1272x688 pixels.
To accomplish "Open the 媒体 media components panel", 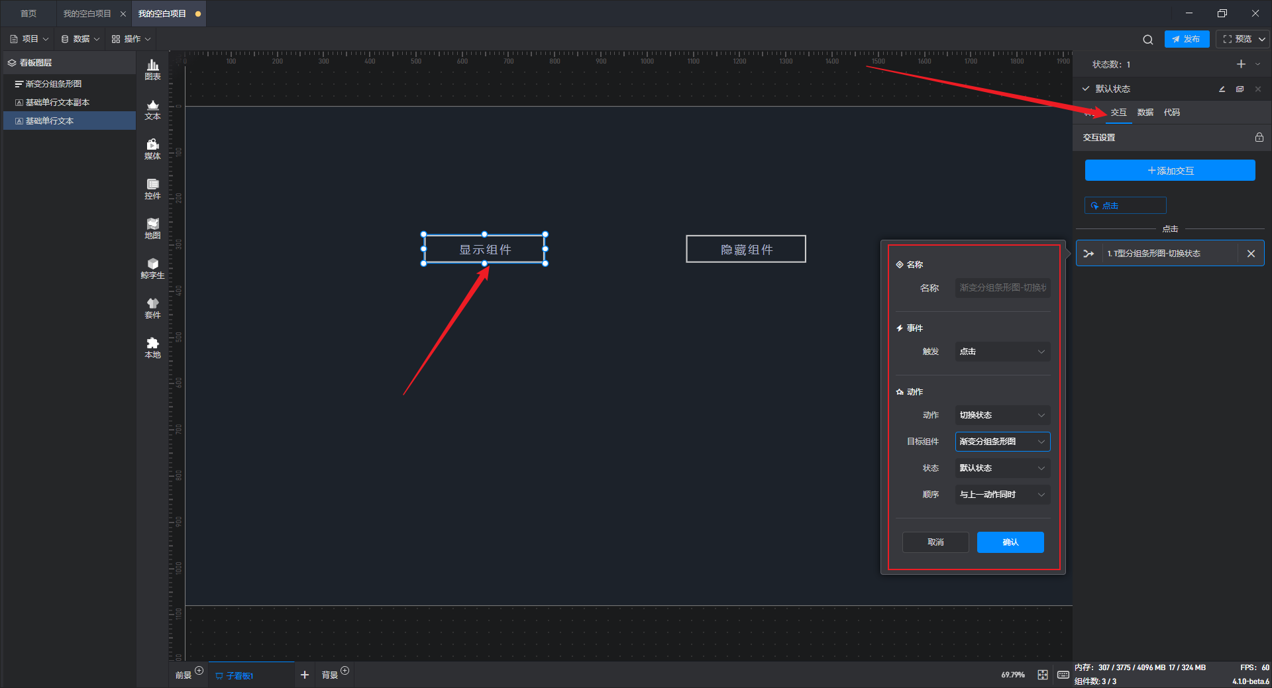I will coord(152,149).
